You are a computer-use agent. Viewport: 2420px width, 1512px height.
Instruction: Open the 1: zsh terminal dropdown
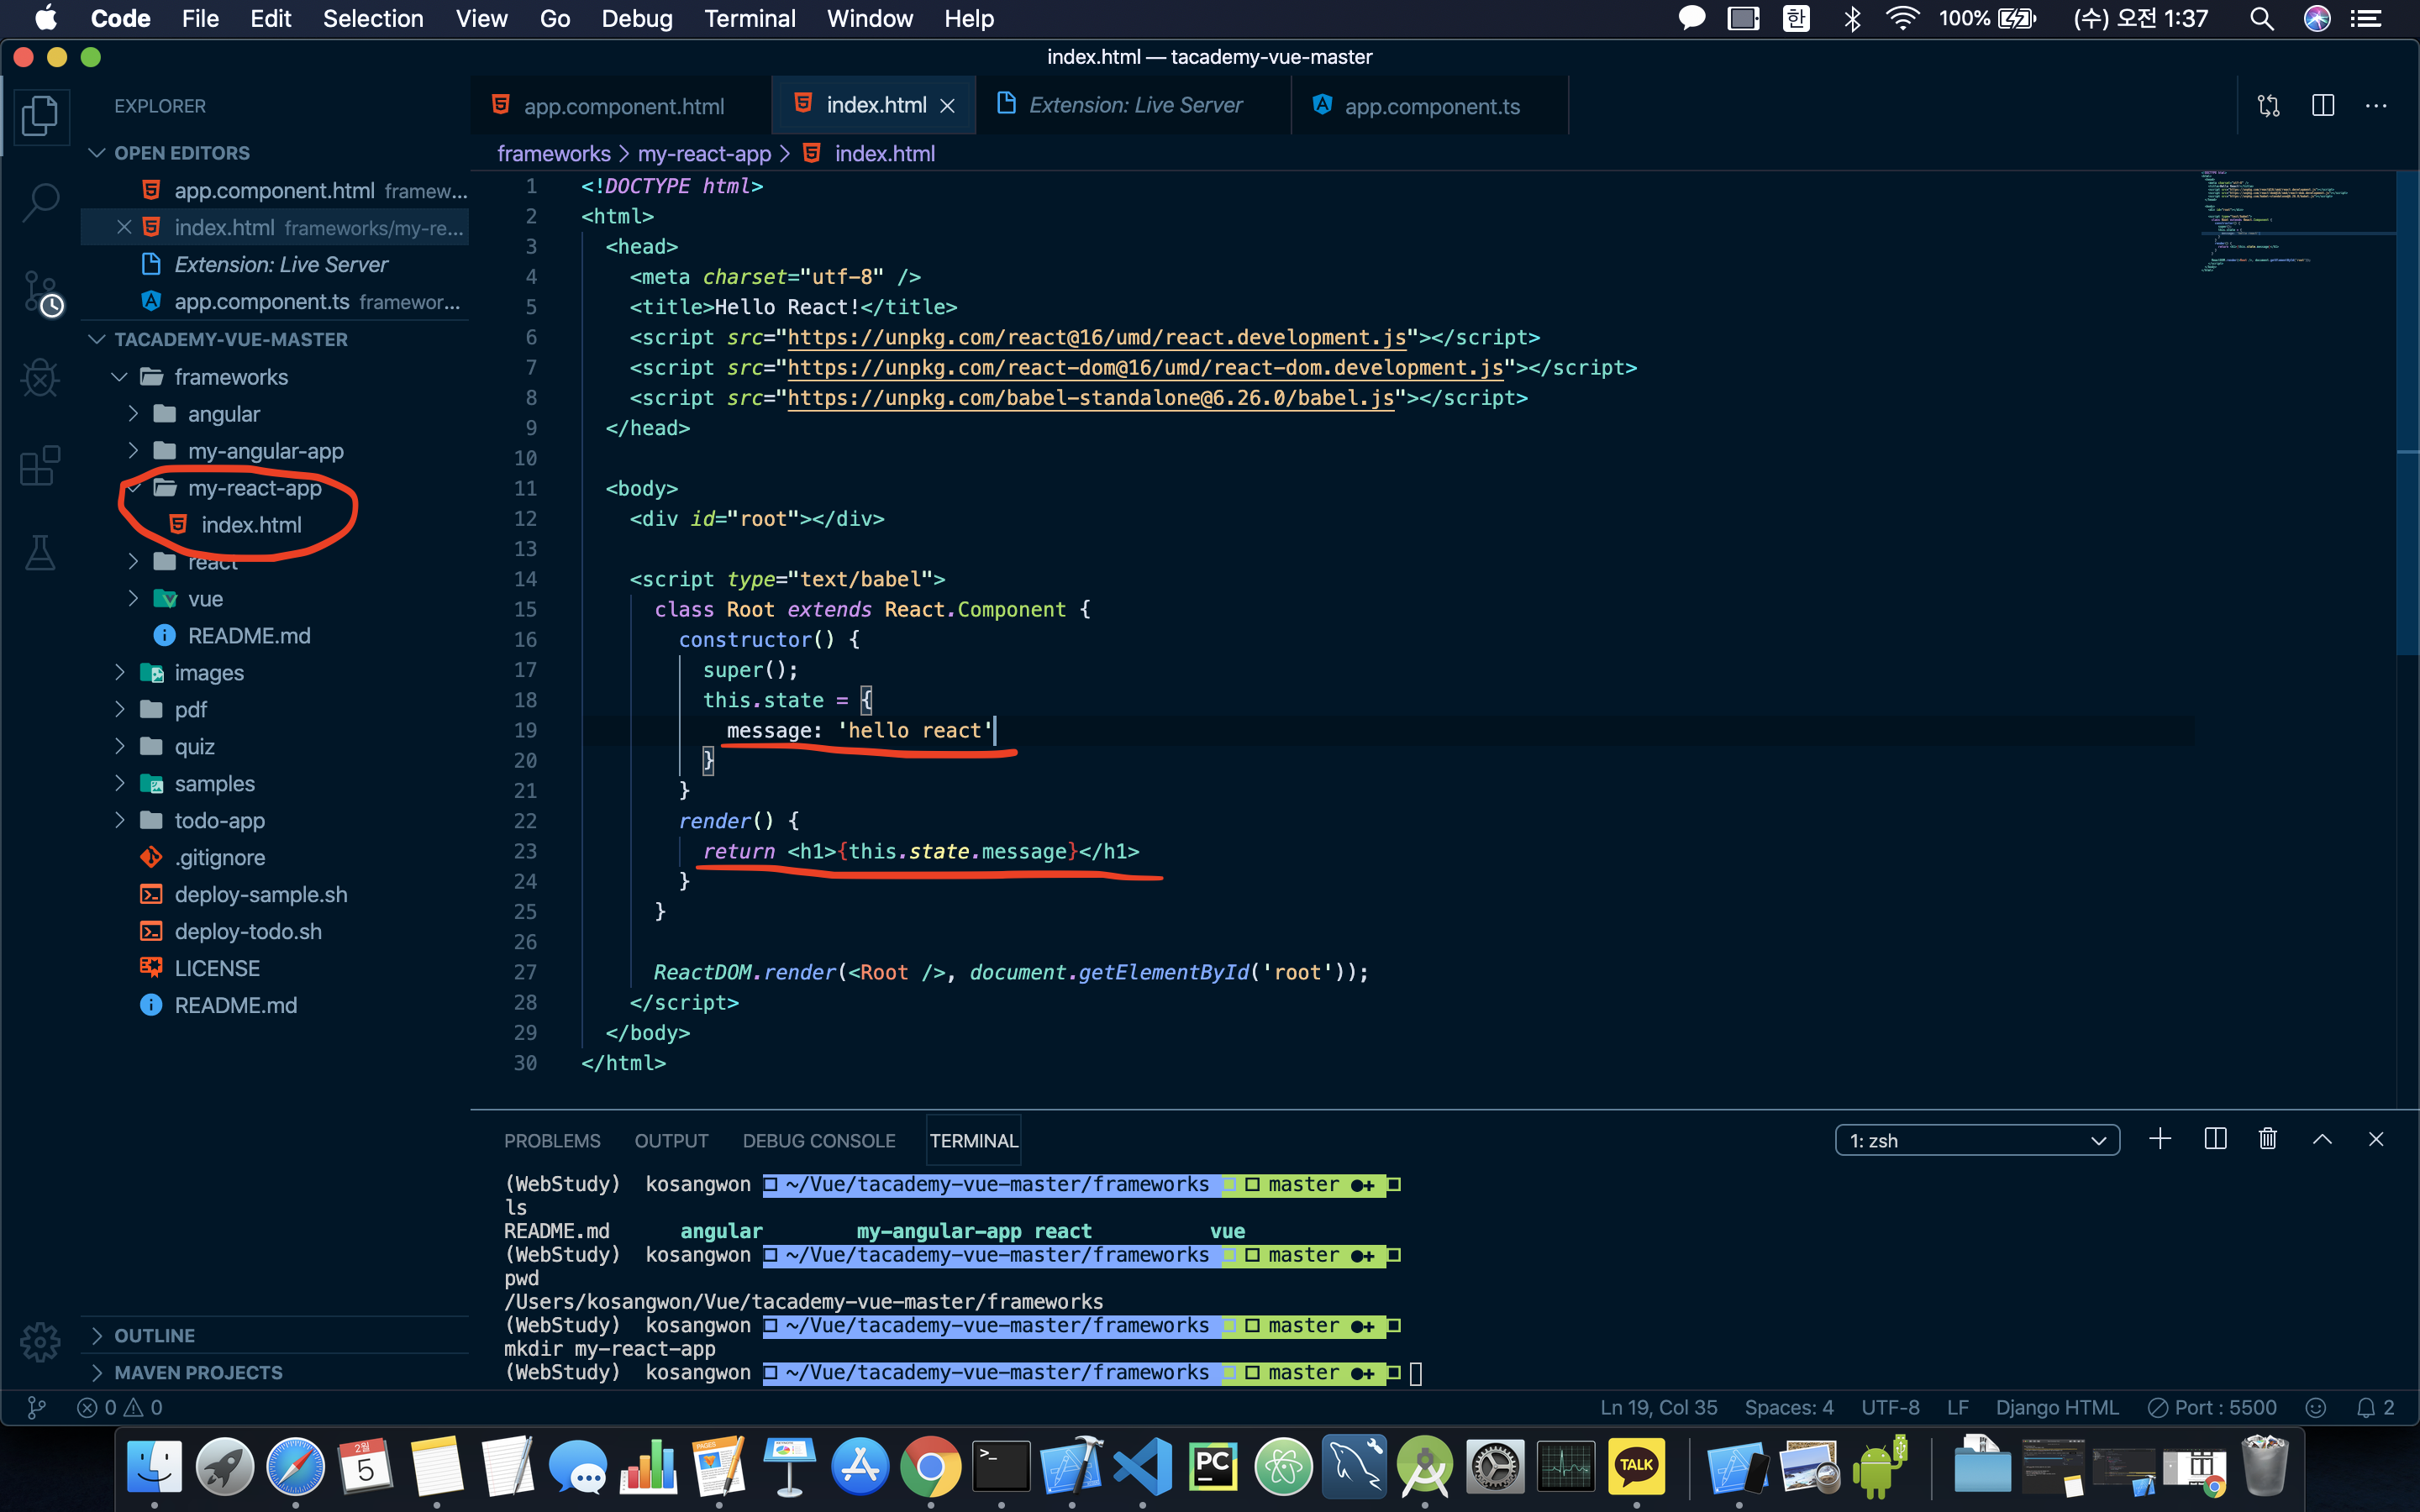point(1976,1140)
